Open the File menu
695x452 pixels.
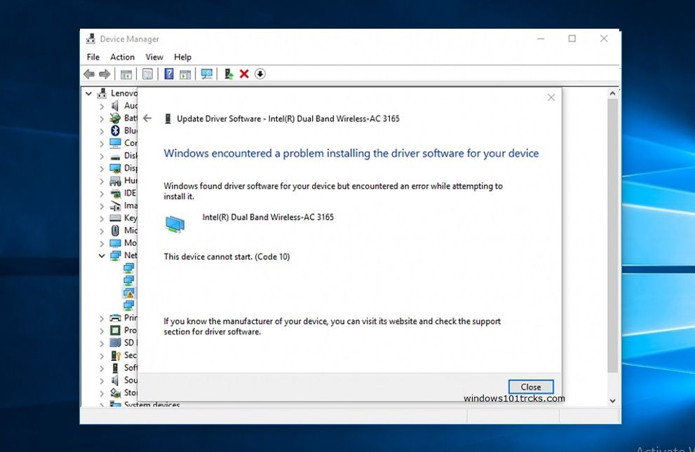[93, 57]
